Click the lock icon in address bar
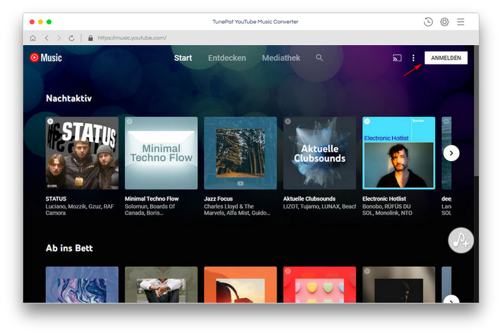502x336 pixels. [x=90, y=38]
